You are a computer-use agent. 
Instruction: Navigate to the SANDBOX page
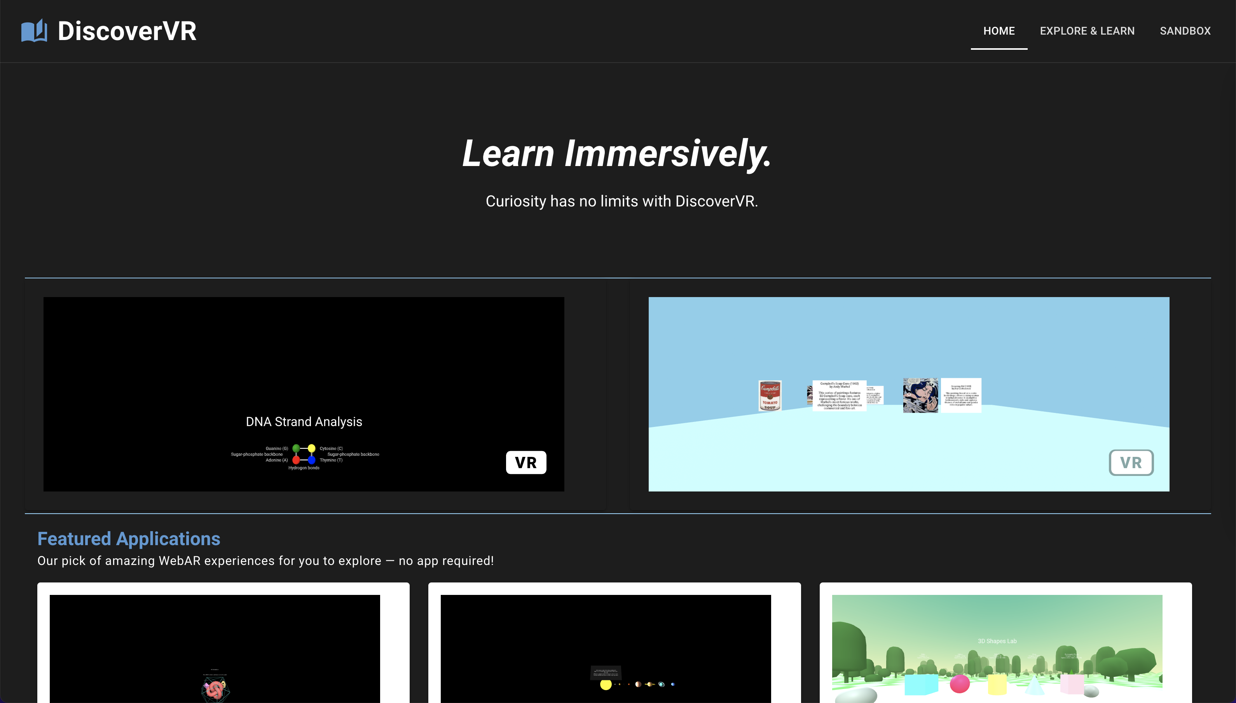point(1185,31)
